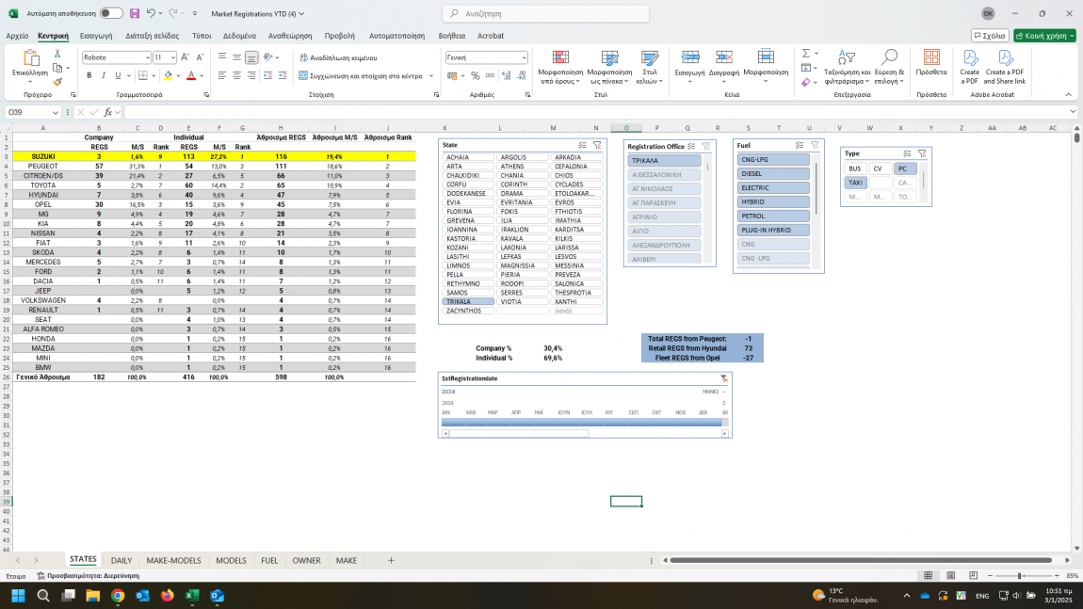Click the cell borders icon

142,75
